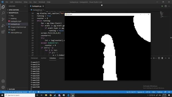Select Python 3.8.10 interpreter status item
Screen dimensions: 172x97
pyautogui.click(x=14, y=92)
